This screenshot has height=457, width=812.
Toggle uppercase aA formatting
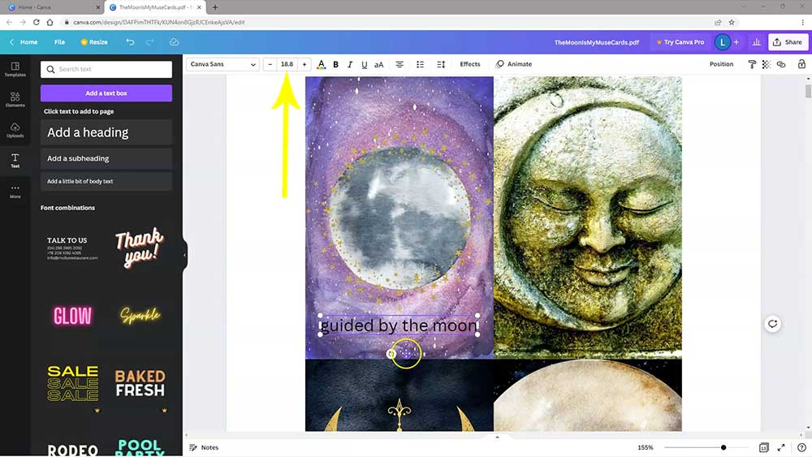coord(378,64)
